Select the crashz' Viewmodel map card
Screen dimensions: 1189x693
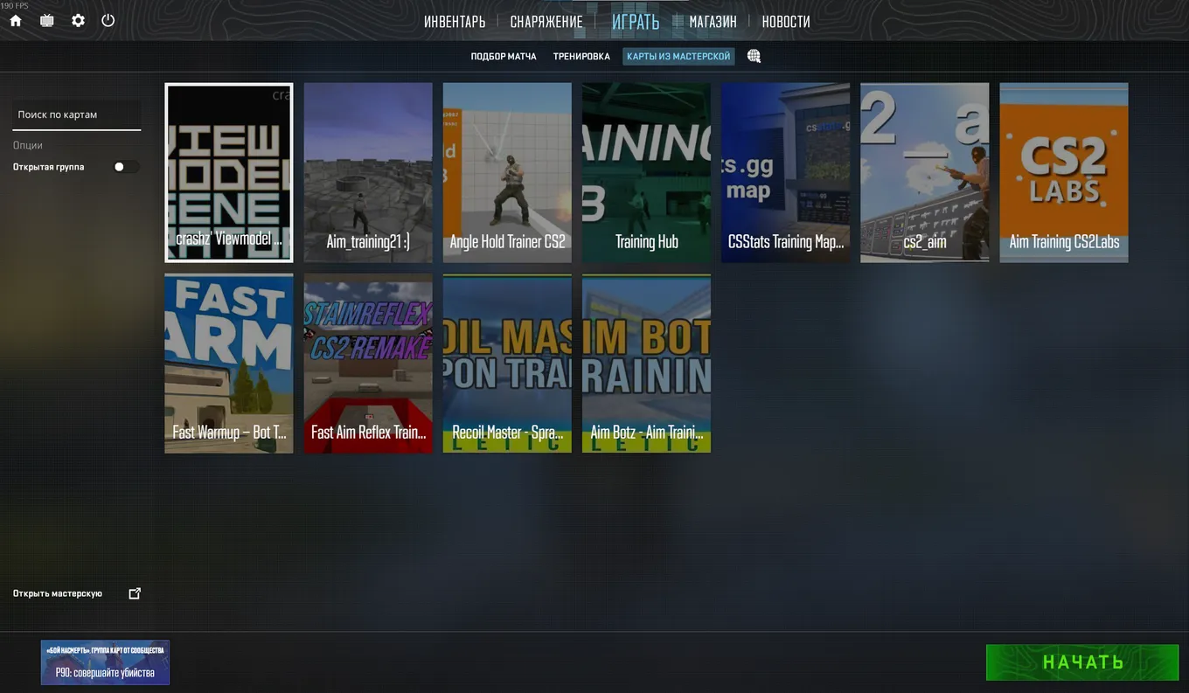[x=229, y=172]
